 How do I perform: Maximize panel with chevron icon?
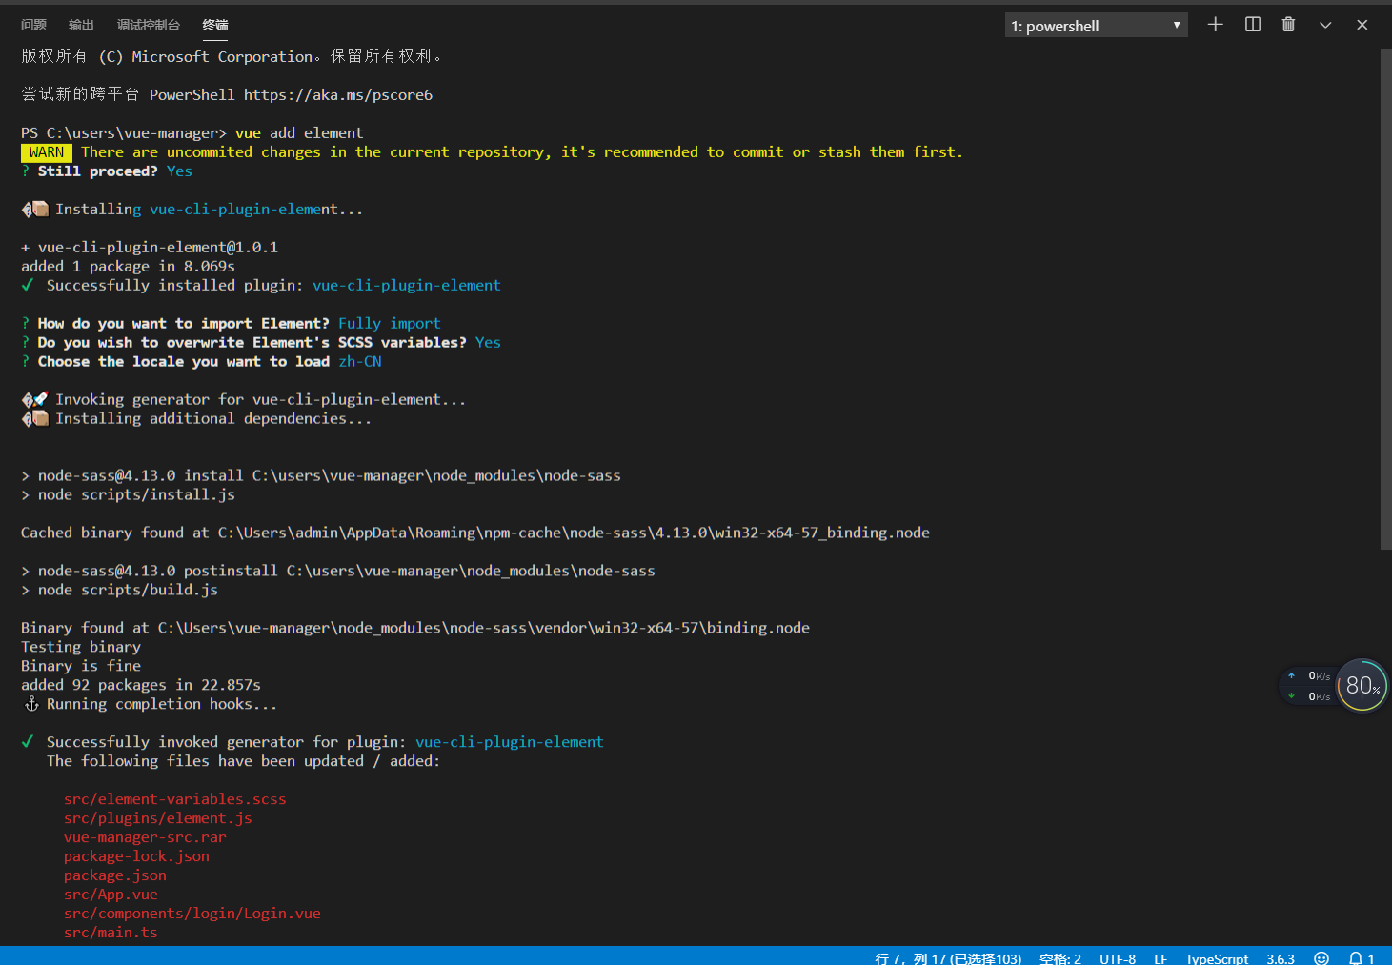coord(1325,25)
